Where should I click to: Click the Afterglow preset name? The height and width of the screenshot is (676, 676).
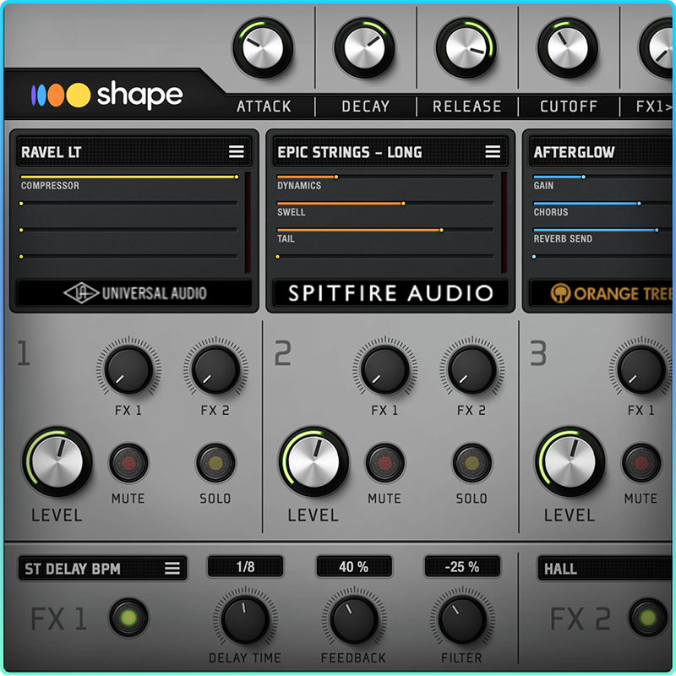tap(574, 152)
